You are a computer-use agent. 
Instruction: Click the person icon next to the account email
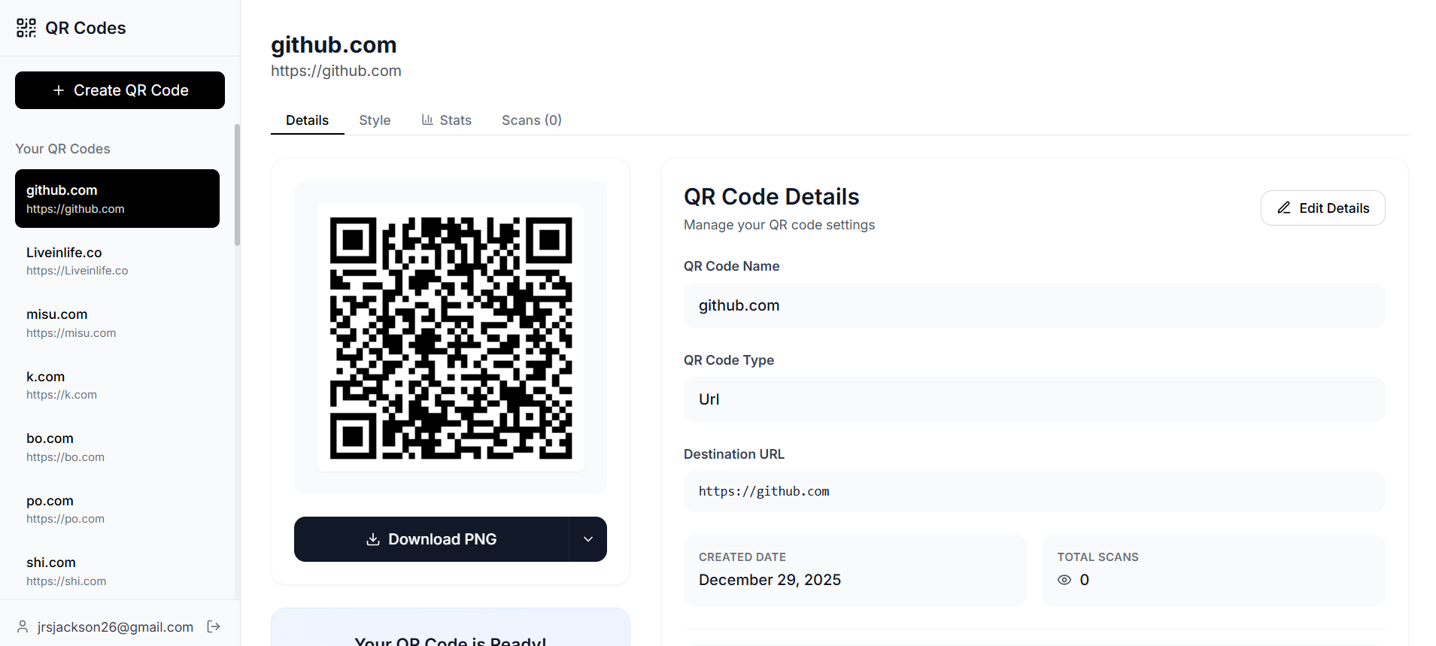pos(22,626)
